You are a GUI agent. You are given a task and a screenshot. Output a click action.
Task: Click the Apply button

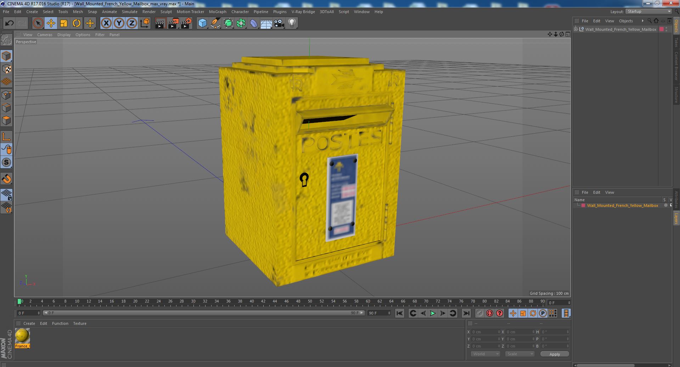coord(555,354)
